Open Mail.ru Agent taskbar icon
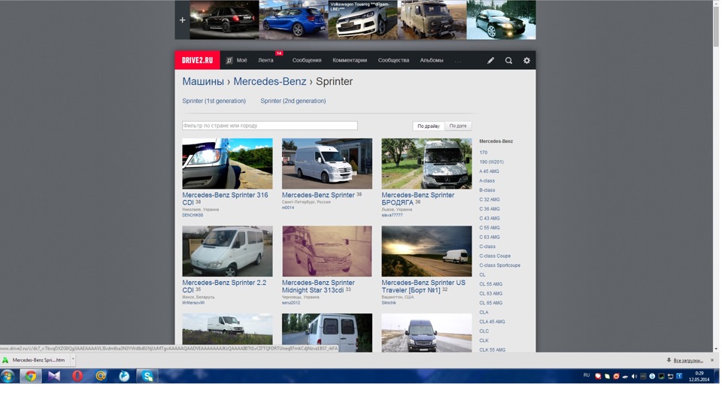Screen dimensions: 722x406 (x=101, y=376)
